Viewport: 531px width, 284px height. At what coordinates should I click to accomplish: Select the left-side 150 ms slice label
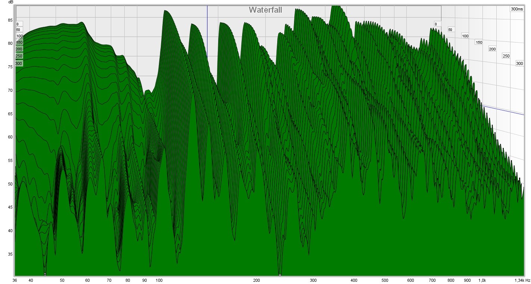click(x=19, y=43)
